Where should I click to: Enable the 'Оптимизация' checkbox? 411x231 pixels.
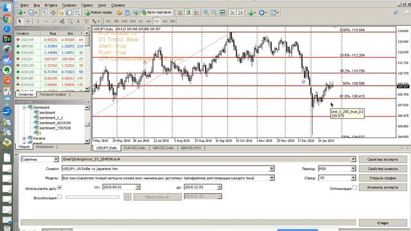354,187
